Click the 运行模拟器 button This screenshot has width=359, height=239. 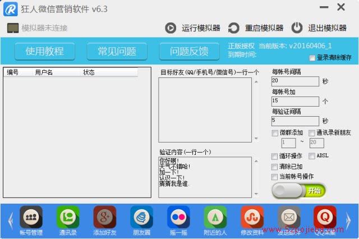pos(192,28)
